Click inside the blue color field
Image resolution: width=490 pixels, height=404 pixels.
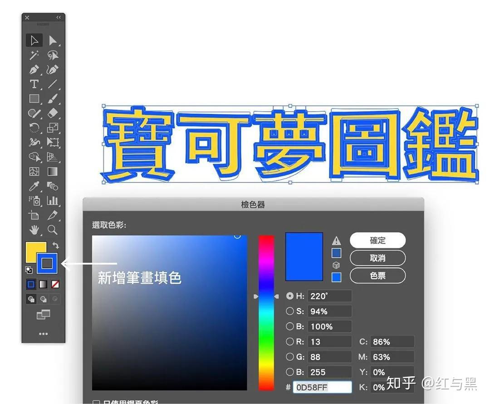(x=169, y=313)
